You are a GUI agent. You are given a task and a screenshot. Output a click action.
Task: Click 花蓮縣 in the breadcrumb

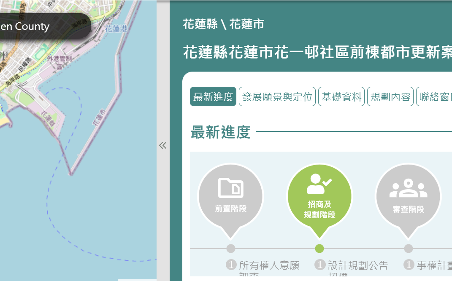[x=200, y=24]
